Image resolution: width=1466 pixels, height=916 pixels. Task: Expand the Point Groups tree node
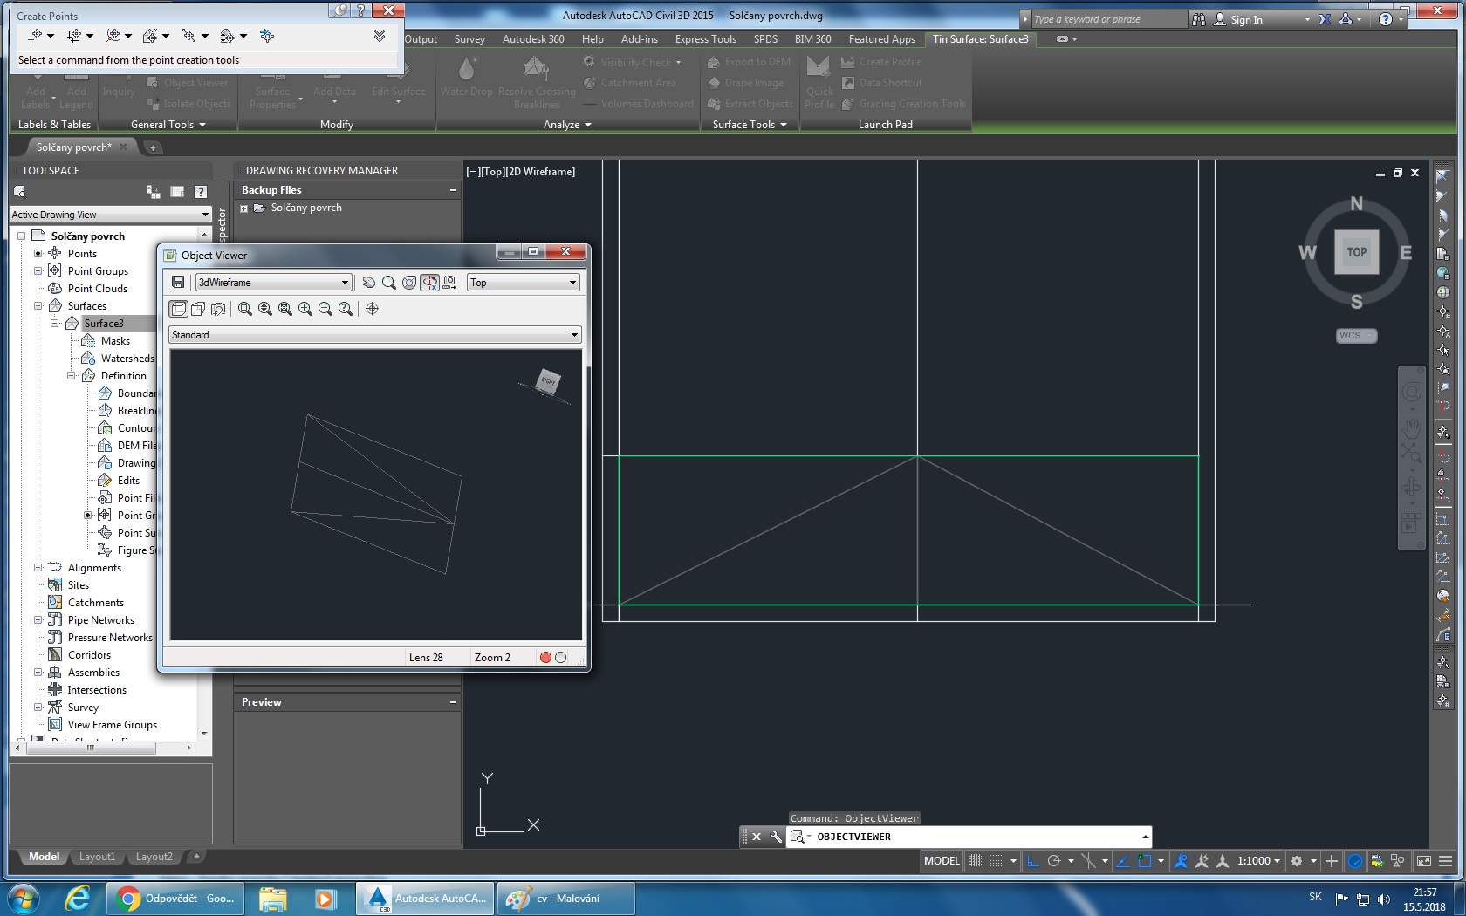[x=38, y=270]
